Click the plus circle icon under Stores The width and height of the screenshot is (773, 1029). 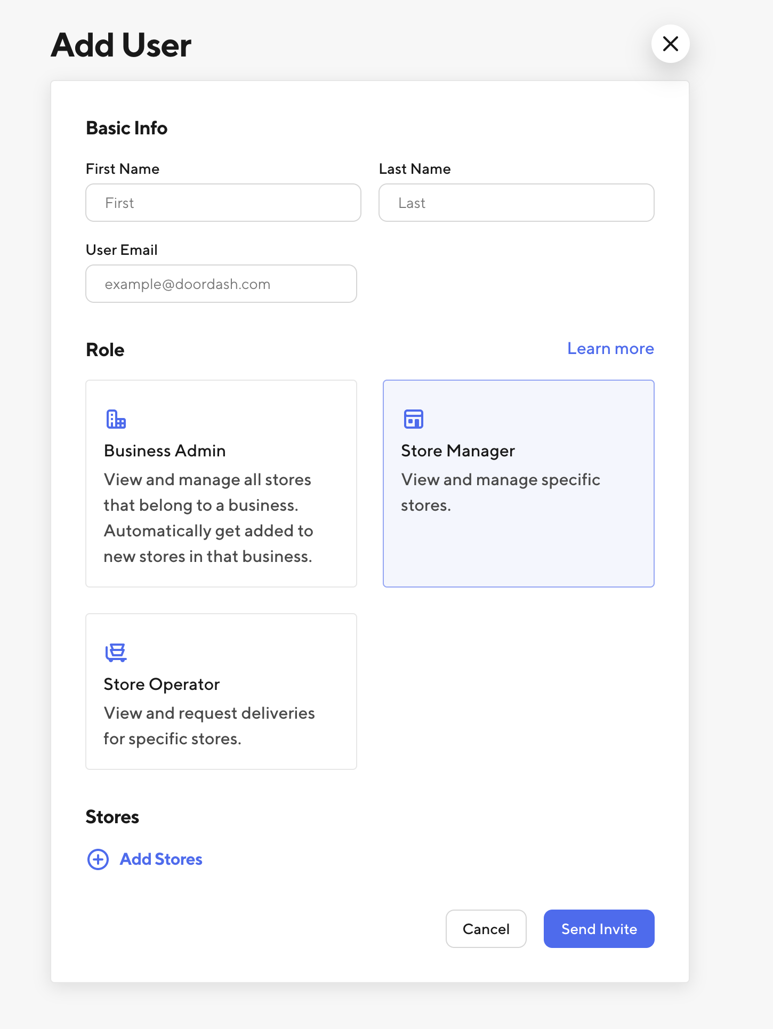point(98,859)
